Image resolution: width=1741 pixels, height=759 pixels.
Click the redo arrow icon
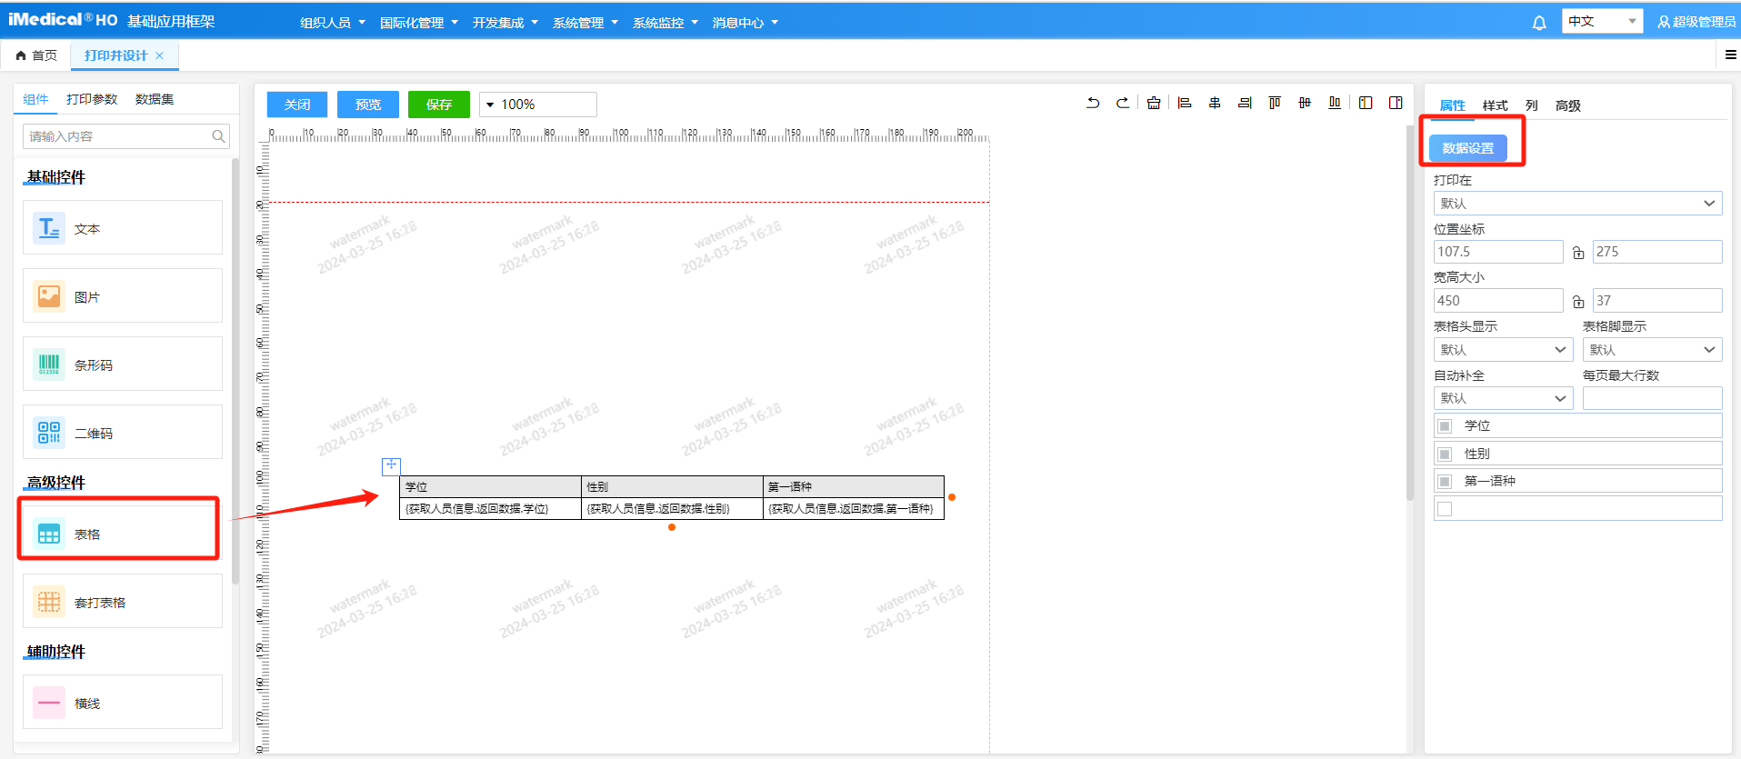click(x=1123, y=104)
